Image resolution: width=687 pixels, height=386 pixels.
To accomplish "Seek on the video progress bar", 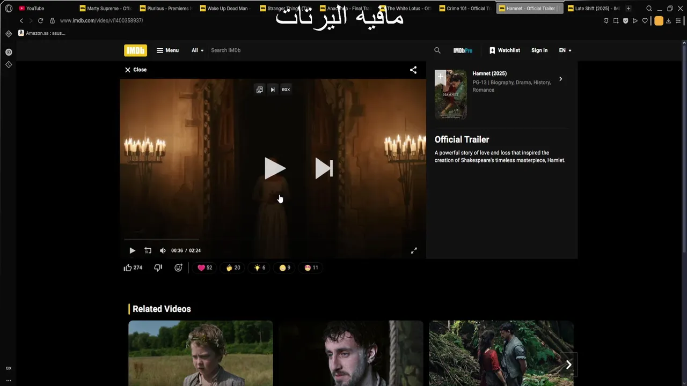I will pos(273,240).
